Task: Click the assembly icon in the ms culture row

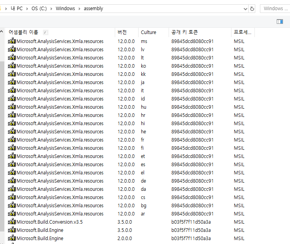Action: (x=12, y=41)
